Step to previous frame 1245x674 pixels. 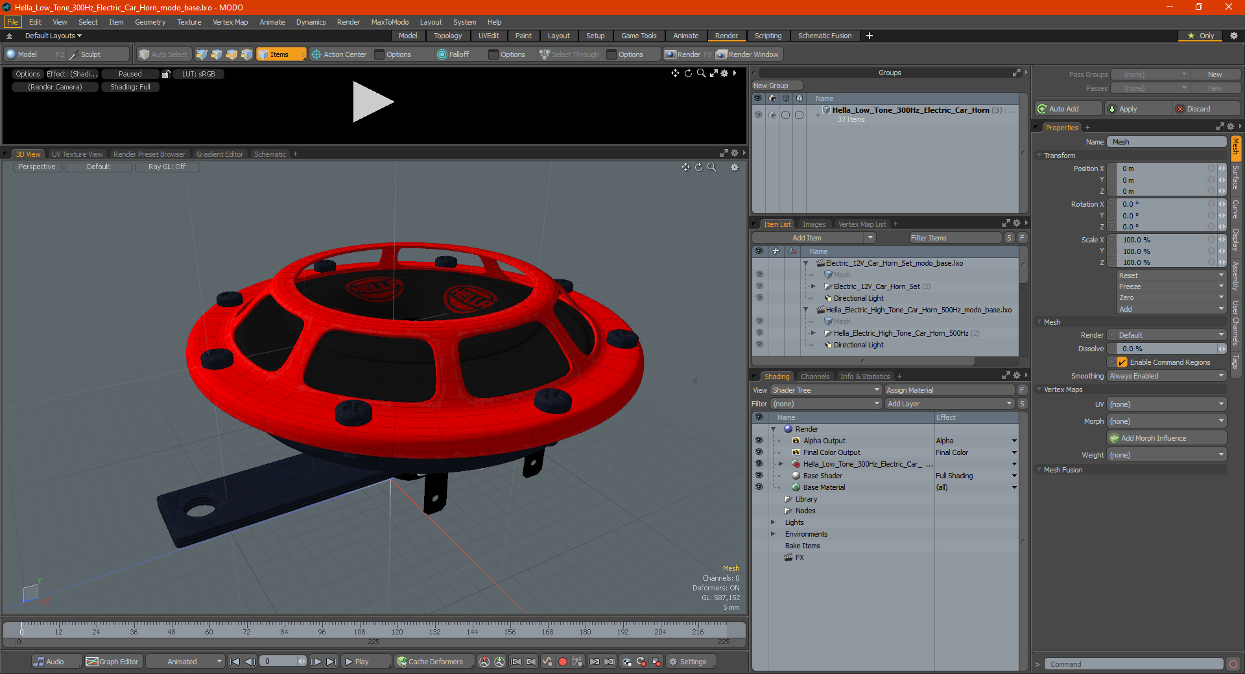[x=250, y=662]
